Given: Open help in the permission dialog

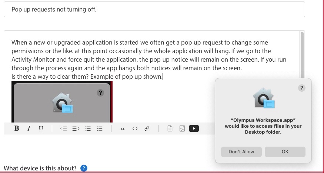Looking at the screenshot, I should click(302, 88).
